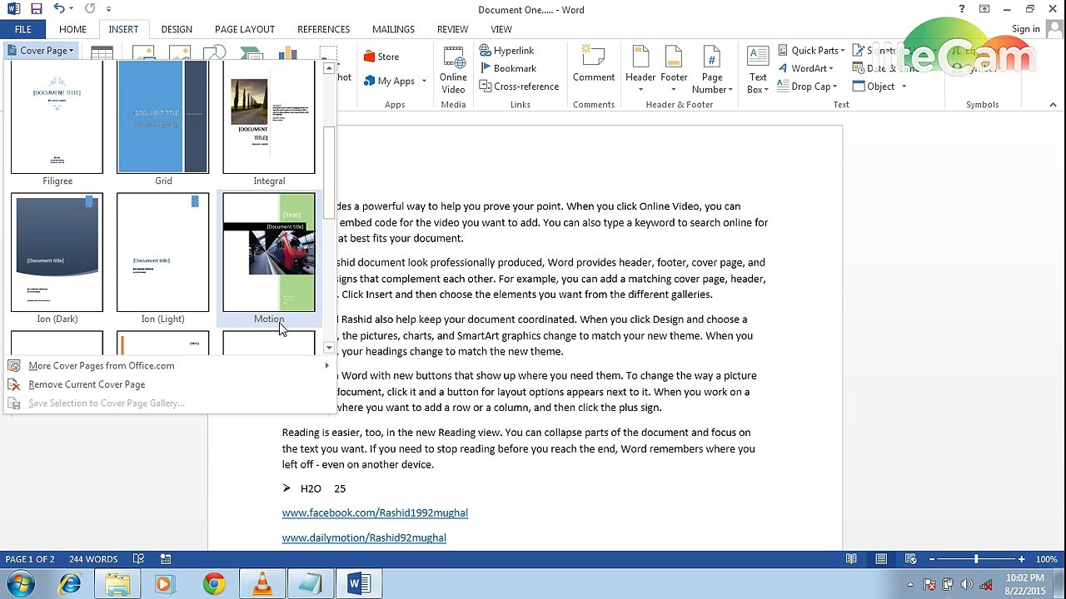Open the VIEW tab
This screenshot has height=599, width=1066.
(x=501, y=29)
